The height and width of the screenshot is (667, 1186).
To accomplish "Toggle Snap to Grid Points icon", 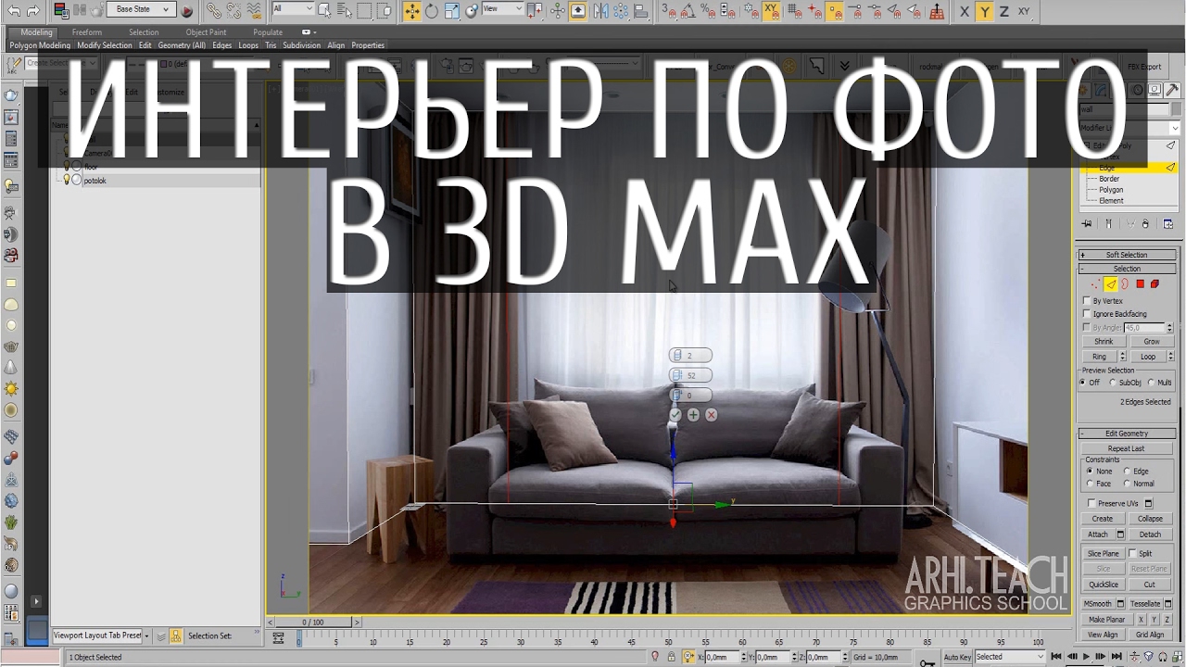I will [x=794, y=10].
